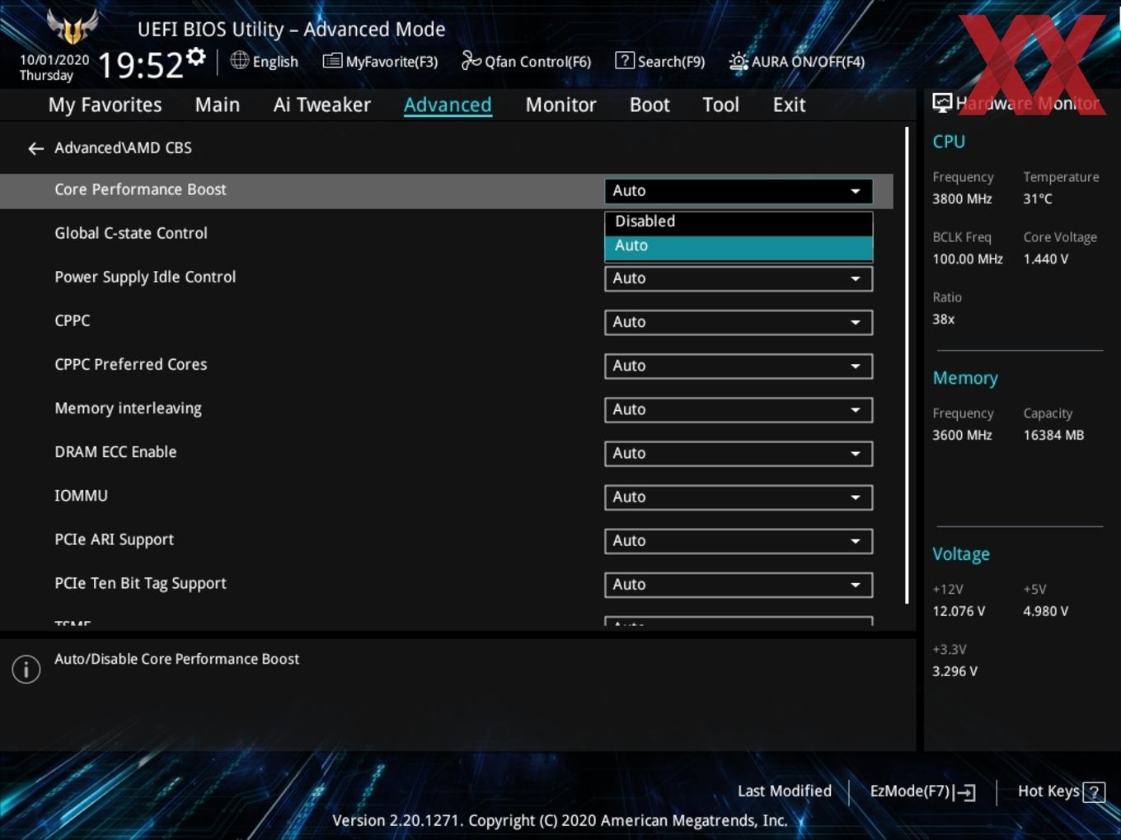1121x840 pixels.
Task: Open the Exit tab
Action: pyautogui.click(x=789, y=105)
